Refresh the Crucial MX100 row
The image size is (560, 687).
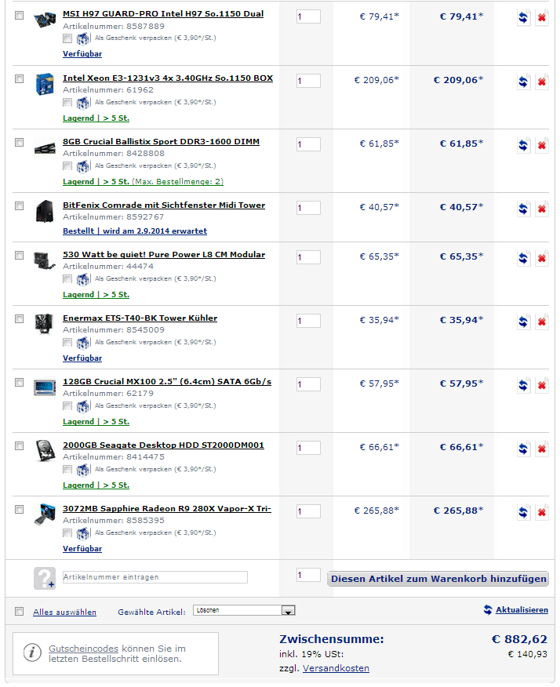(x=523, y=386)
